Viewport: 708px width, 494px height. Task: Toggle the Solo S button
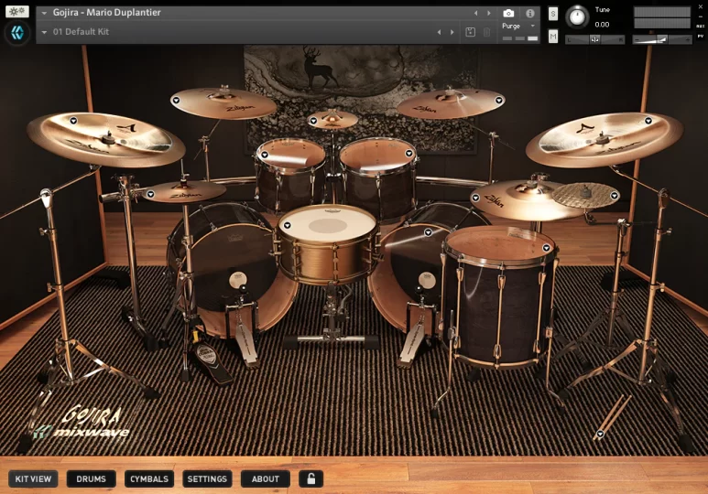coord(553,14)
